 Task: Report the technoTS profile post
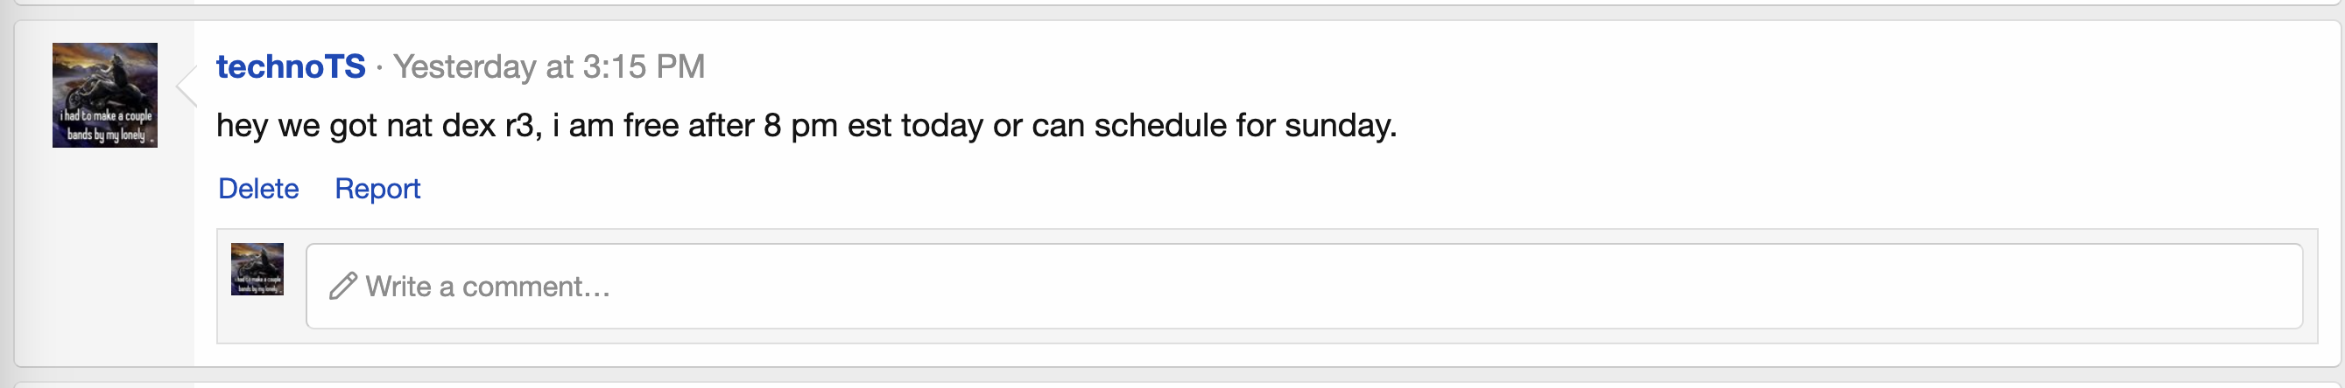point(377,188)
